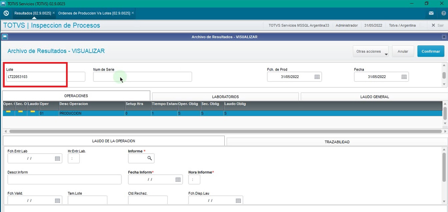Click the Sair exit button

(x=437, y=25)
